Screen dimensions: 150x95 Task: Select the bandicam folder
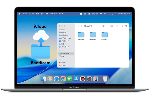[x=81, y=35]
